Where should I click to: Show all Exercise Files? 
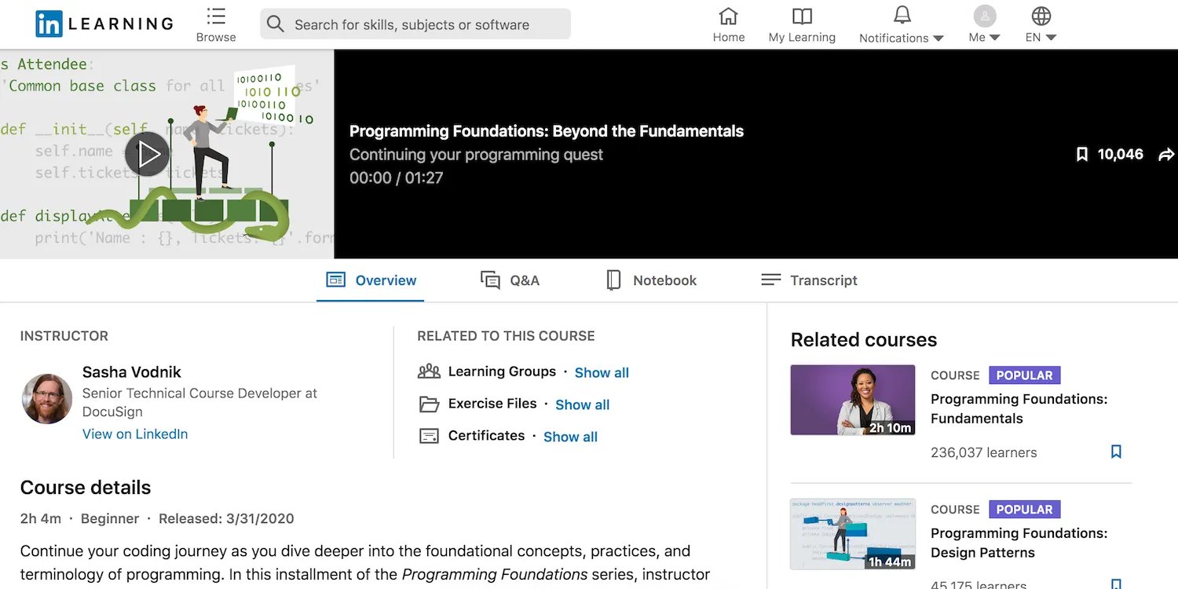coord(582,404)
